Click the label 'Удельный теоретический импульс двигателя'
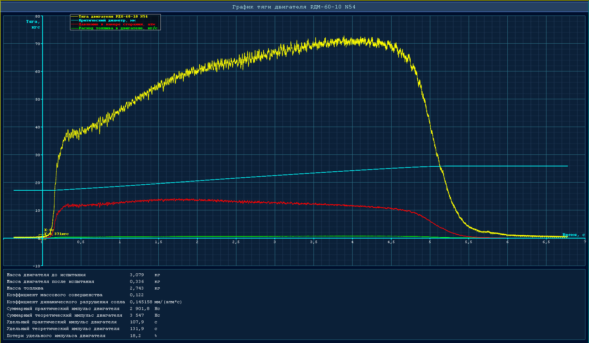Viewport: 589px width, 343px height. (63, 329)
